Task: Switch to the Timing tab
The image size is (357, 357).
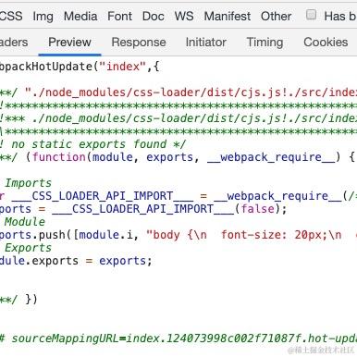Action: point(265,43)
